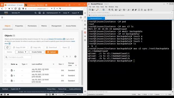The height and width of the screenshot is (98, 174).
Task: Open Vivaldi downloads panel
Action: pyautogui.click(x=85, y=17)
